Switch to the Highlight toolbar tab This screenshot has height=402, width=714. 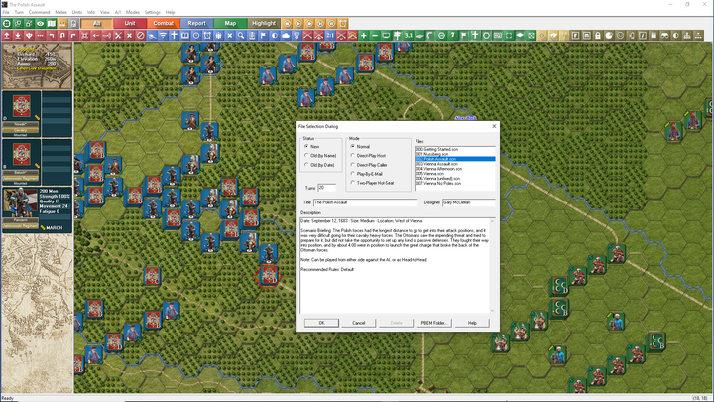coord(264,23)
